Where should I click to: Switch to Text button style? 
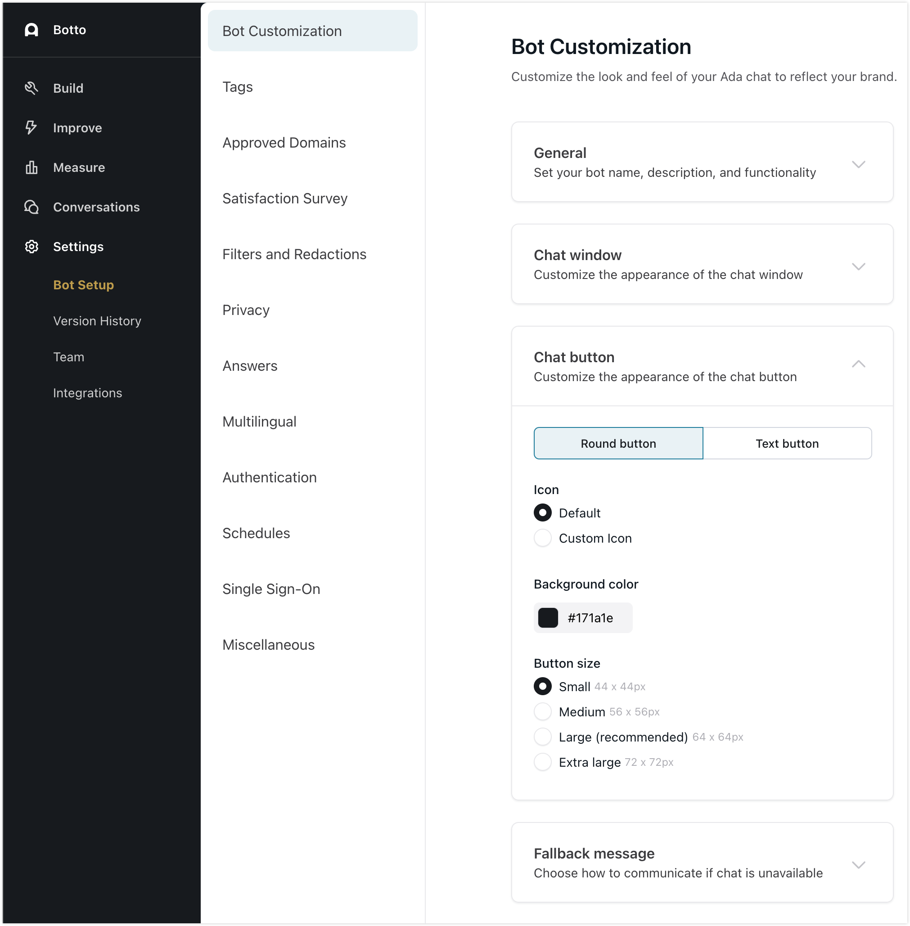point(787,443)
